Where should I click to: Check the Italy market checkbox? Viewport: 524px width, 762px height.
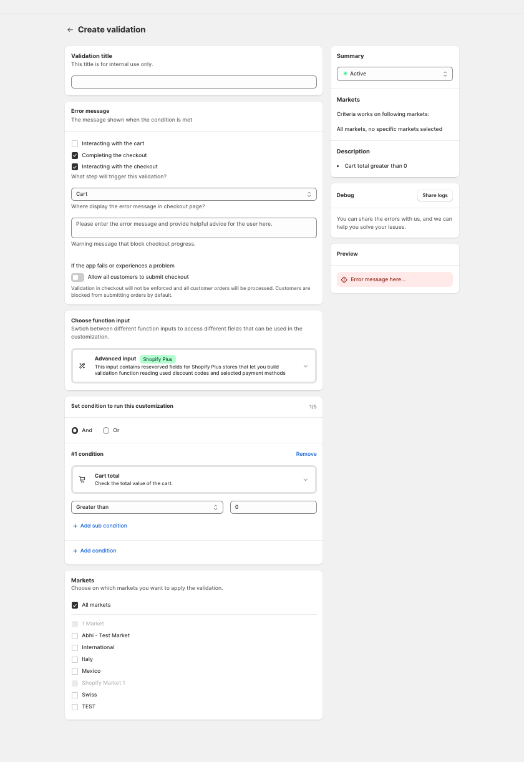click(75, 660)
